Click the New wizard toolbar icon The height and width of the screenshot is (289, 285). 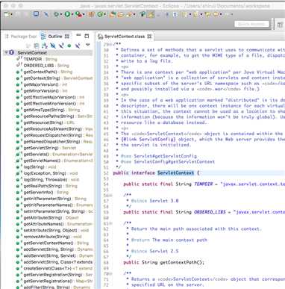pyautogui.click(x=7, y=14)
